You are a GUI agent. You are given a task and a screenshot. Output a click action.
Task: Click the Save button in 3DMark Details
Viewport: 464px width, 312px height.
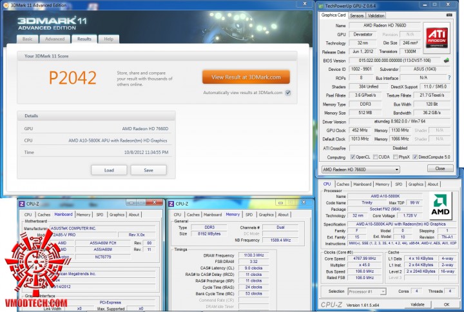[x=149, y=170]
